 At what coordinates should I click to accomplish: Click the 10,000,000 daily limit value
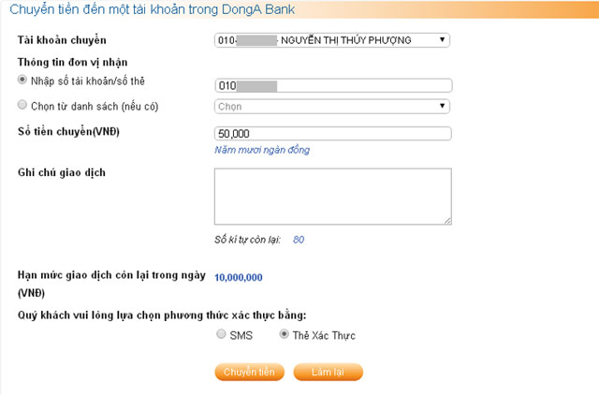[x=239, y=278]
